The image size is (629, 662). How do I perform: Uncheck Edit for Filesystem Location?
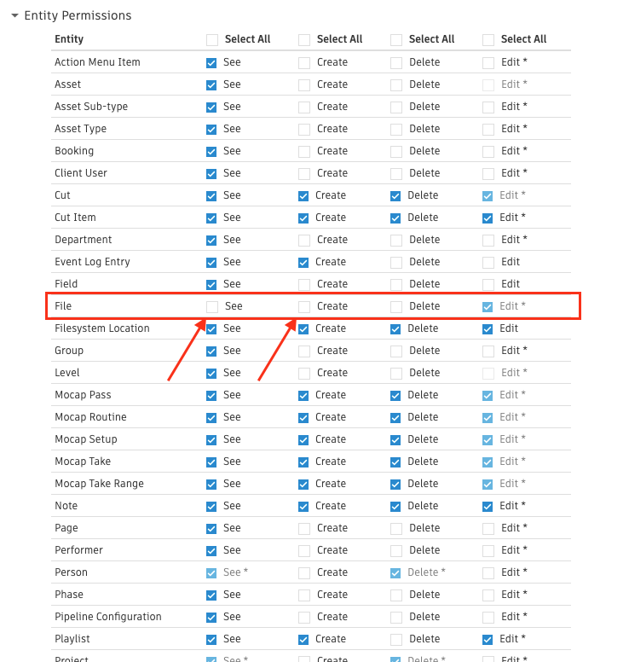488,328
